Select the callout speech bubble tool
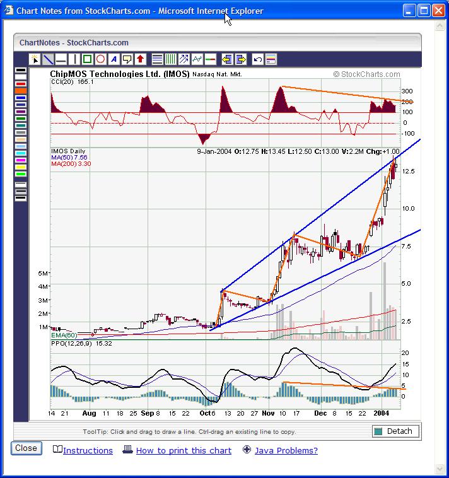The height and width of the screenshot is (478, 449). coord(127,59)
